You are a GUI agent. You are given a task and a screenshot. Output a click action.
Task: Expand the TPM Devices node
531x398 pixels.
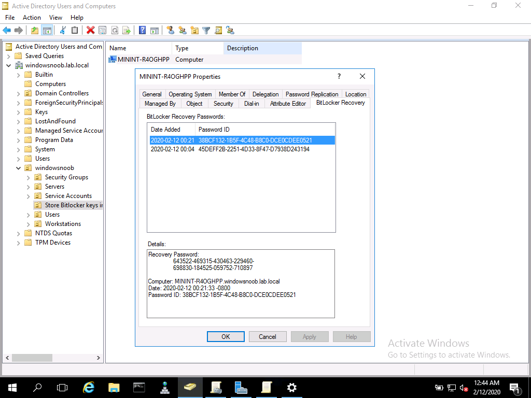point(18,243)
